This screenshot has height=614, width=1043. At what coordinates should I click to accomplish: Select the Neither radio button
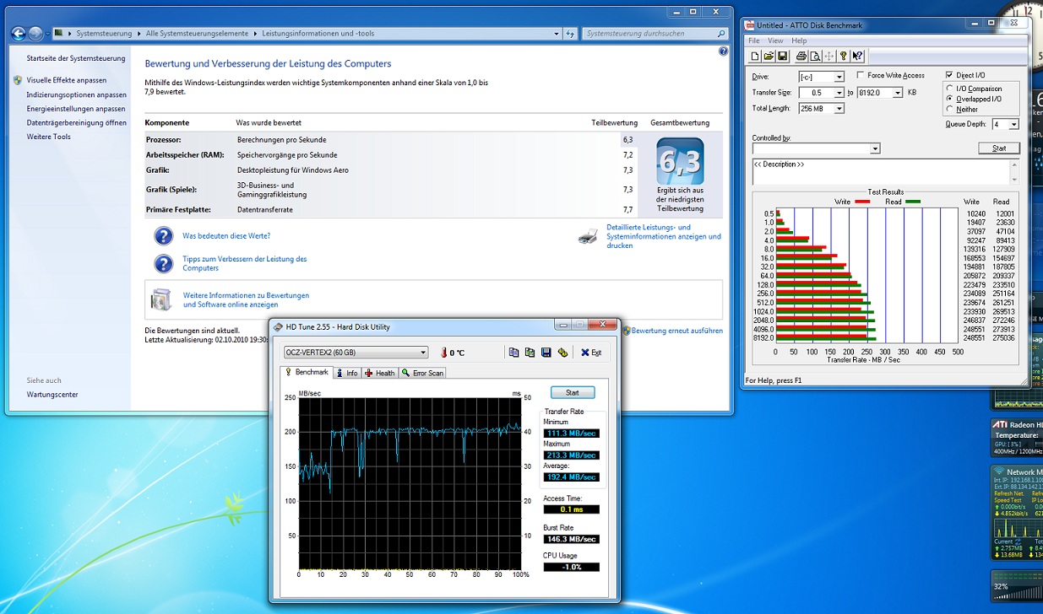pos(950,109)
